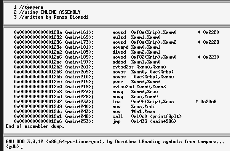The height and width of the screenshot is (151, 230).
Task: Select divsd instruction at main+185
Action: click(x=87, y=52)
